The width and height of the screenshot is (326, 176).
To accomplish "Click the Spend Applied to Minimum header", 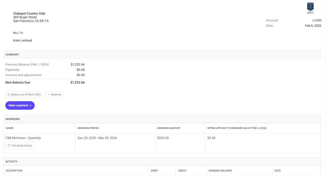I will pos(237,128).
